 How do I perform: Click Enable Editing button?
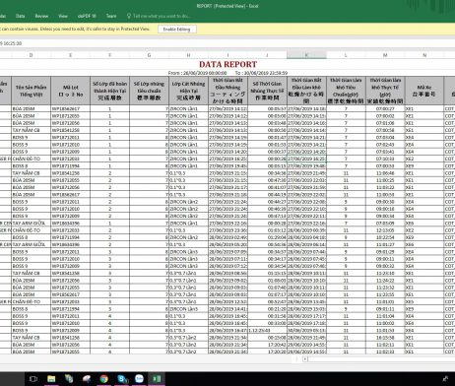[x=177, y=30]
